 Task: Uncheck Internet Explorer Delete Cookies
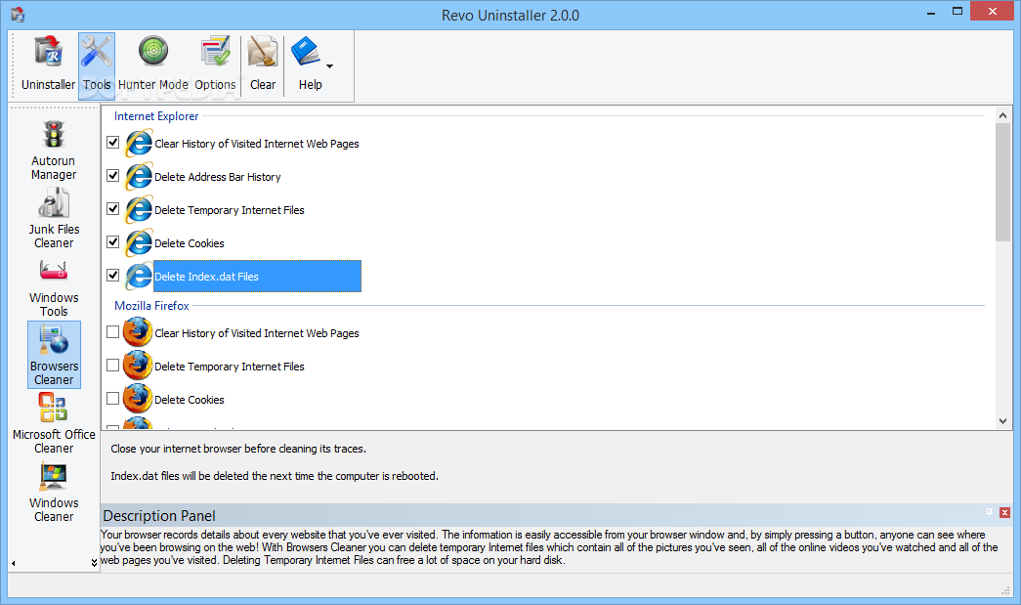point(113,241)
